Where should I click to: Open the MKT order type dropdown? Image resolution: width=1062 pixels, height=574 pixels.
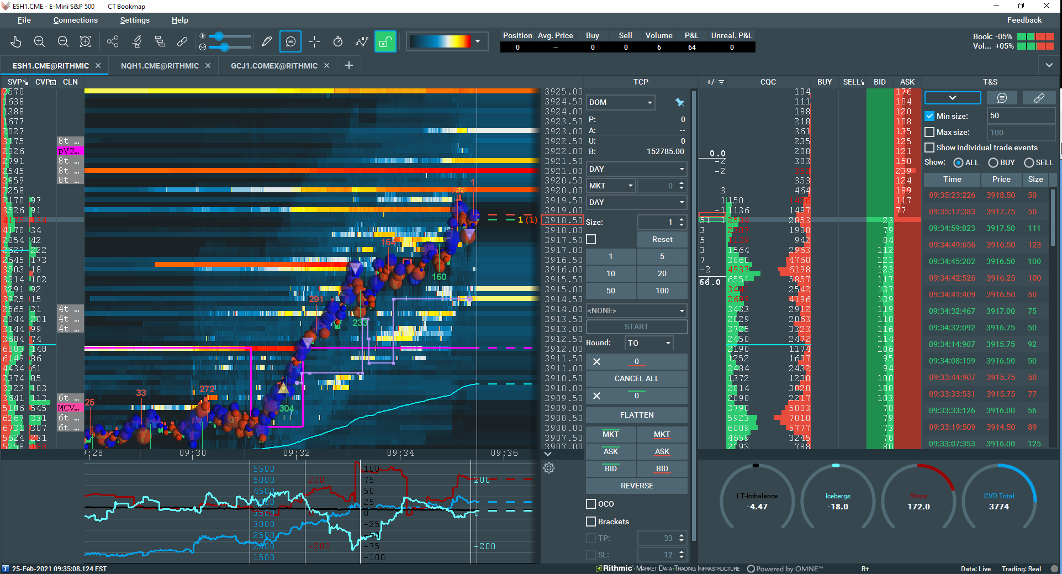click(x=610, y=186)
